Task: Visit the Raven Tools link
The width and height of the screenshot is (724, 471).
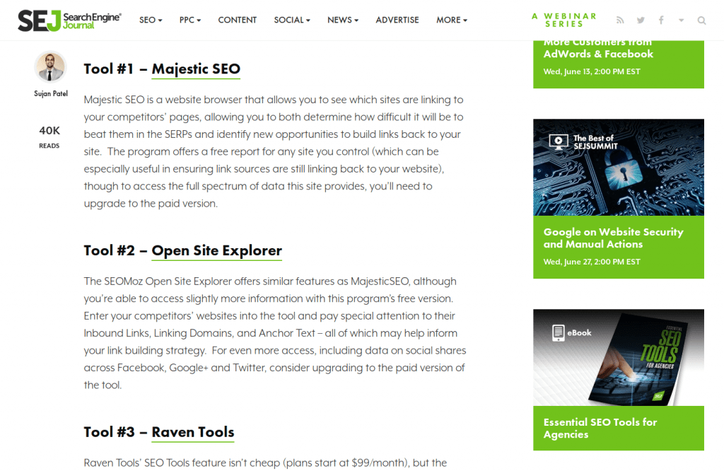Action: coord(192,433)
